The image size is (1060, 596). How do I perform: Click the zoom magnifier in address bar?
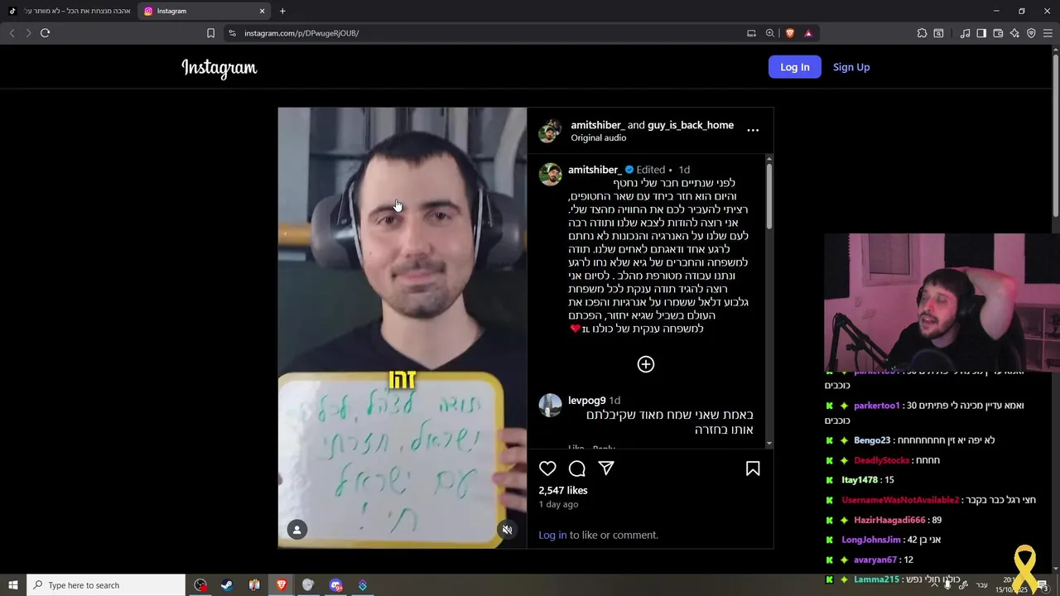pyautogui.click(x=770, y=33)
